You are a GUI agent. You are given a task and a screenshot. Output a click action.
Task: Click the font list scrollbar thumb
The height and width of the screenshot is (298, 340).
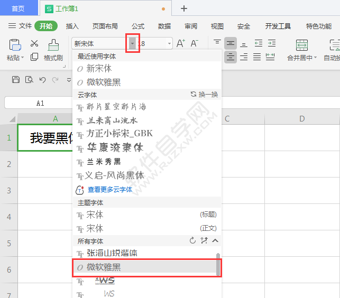click(218, 264)
